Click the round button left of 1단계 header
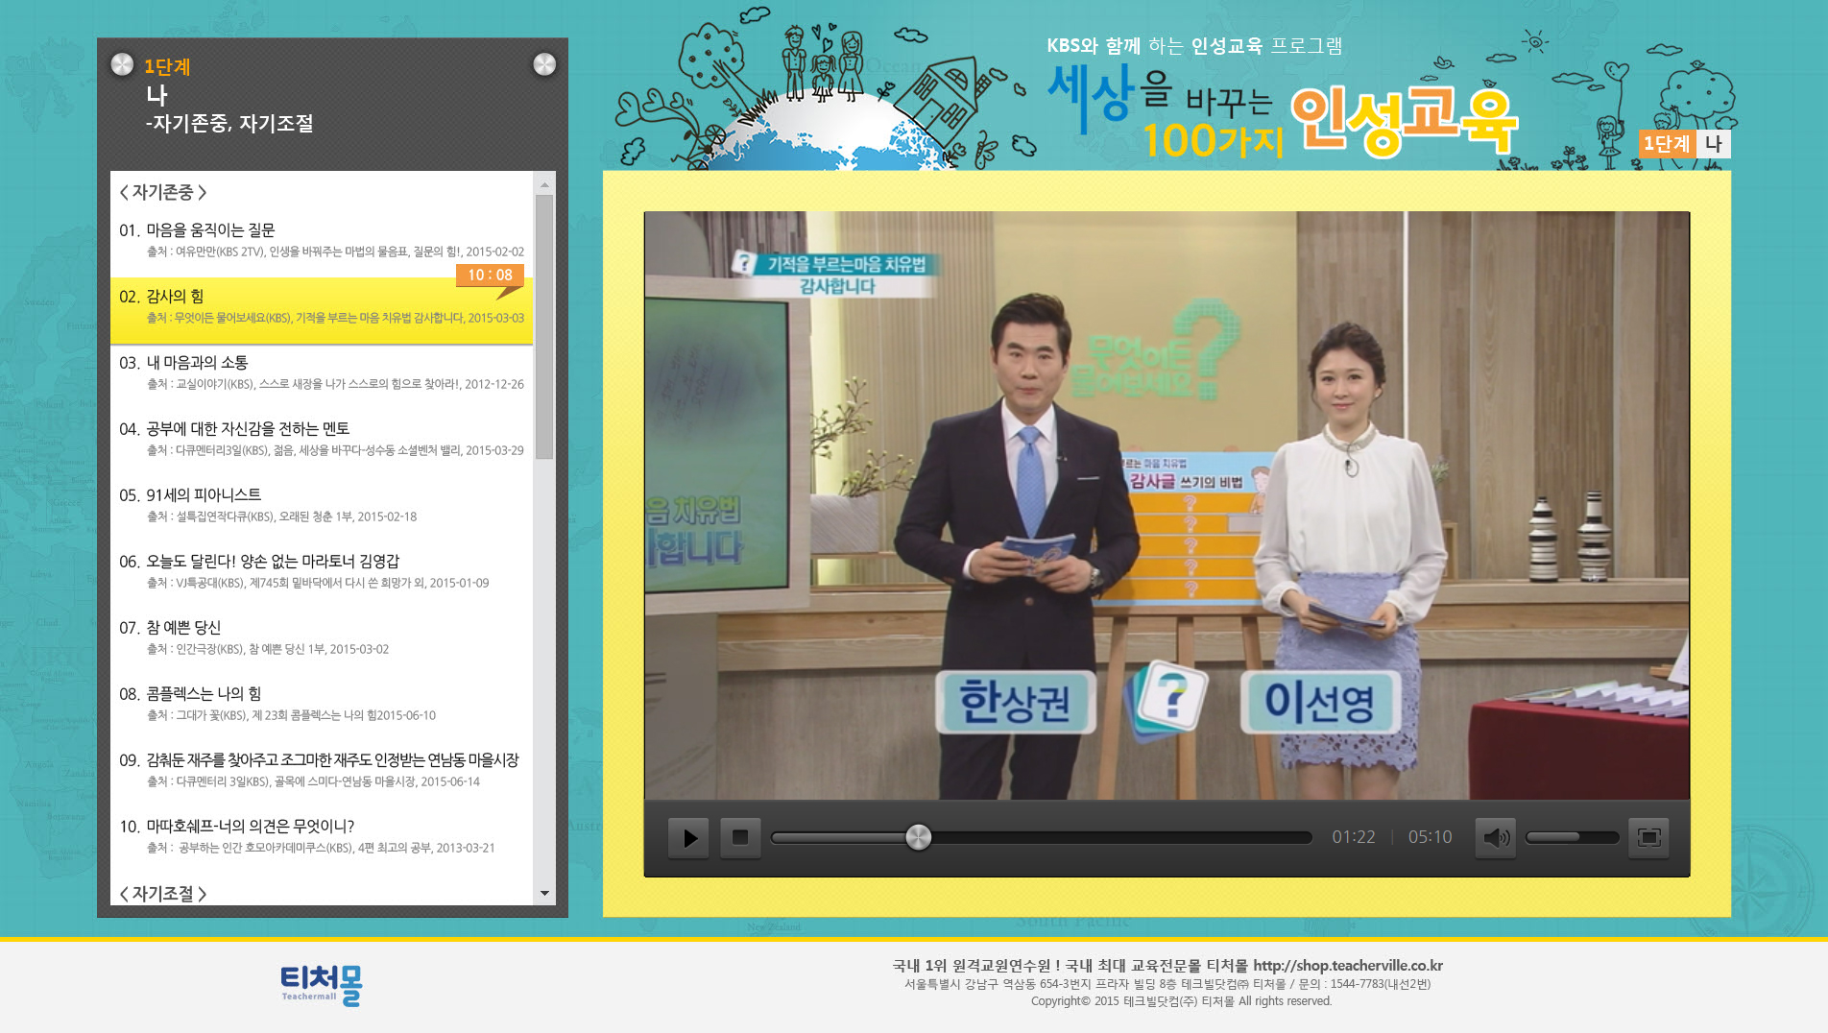The height and width of the screenshot is (1033, 1828). pos(122,64)
